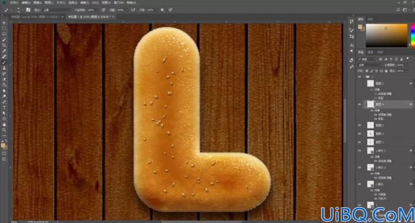This screenshot has height=223, width=415.
Task: Switch to the first document tab
Action: (35, 16)
